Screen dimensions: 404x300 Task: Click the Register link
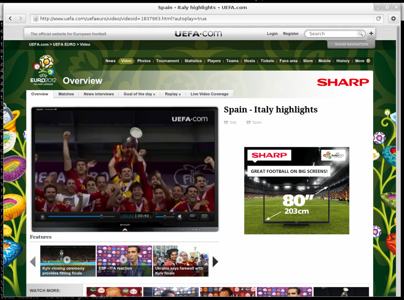(x=291, y=34)
